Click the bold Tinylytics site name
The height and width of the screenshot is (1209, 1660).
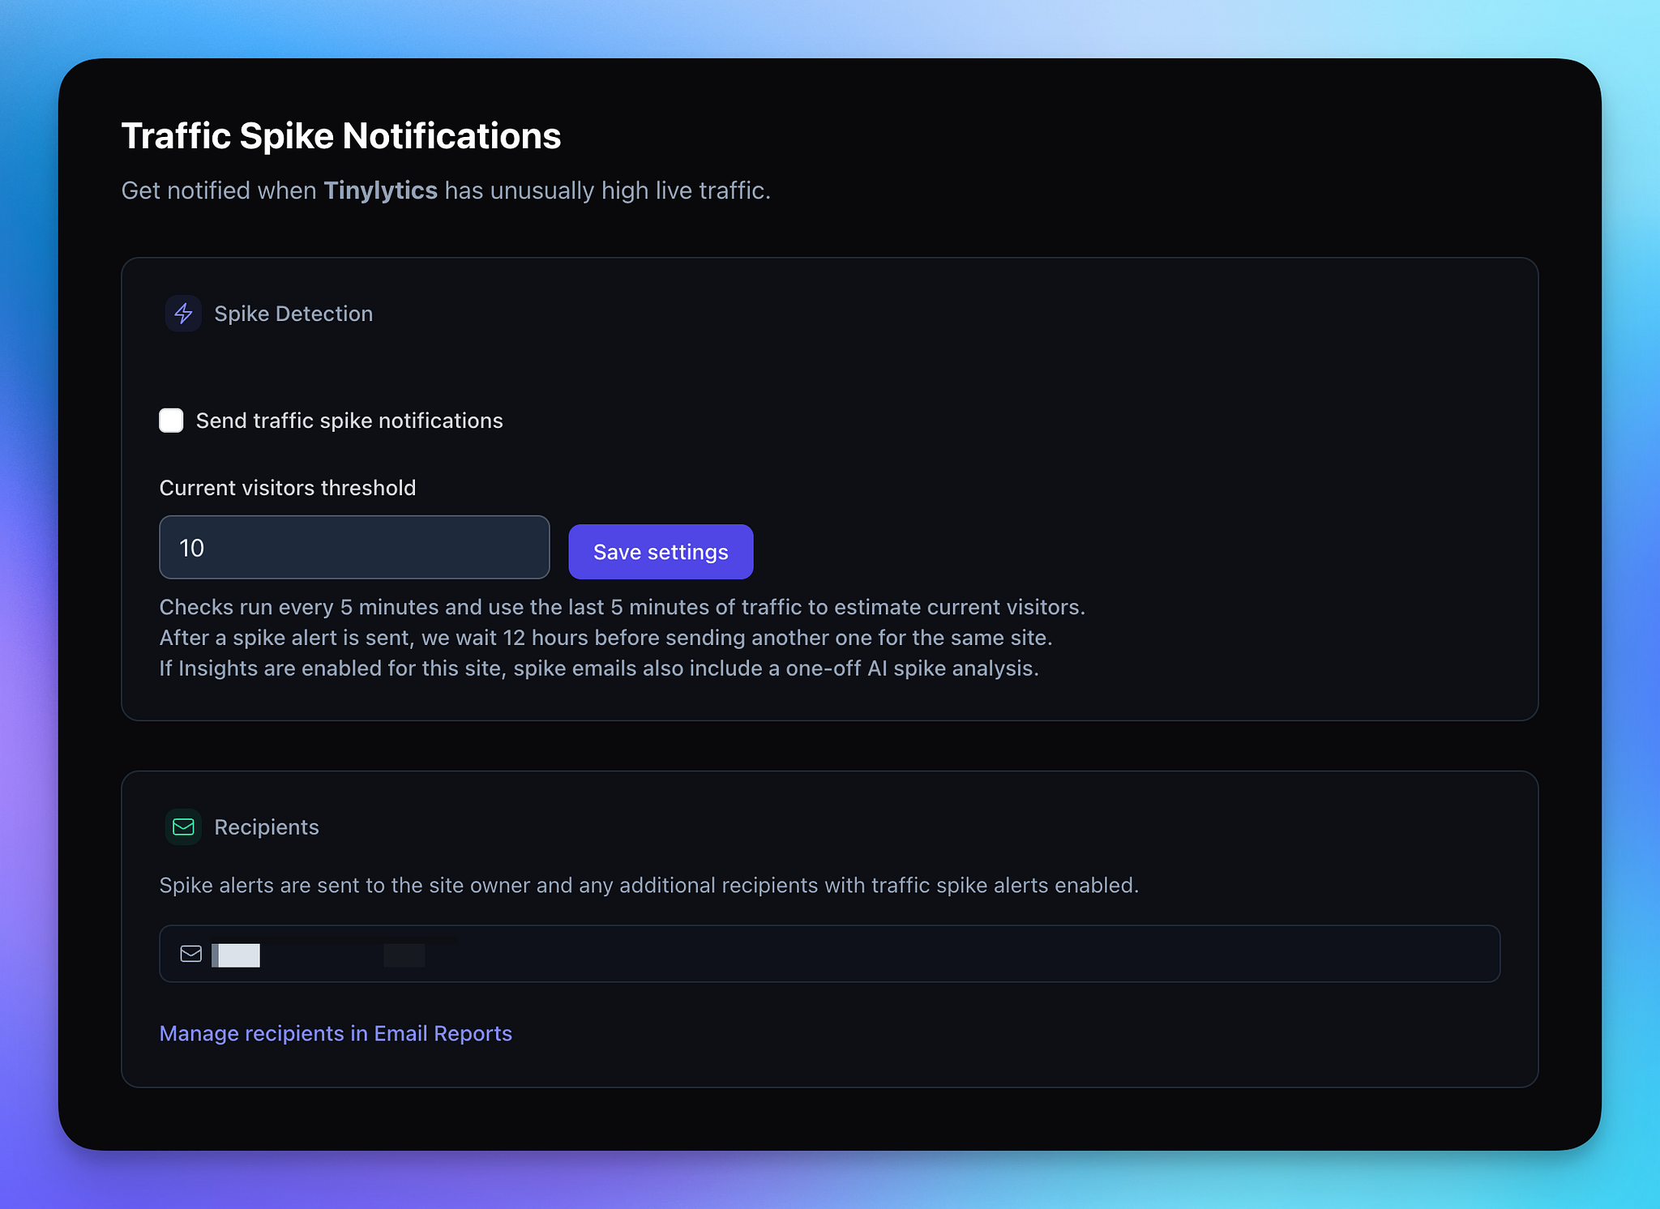coord(380,190)
